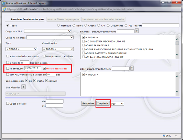This screenshot has width=183, height=140.
Task: Check AEJ PAULISTA SERVIÇOS LTDA ME
Action: point(83,57)
